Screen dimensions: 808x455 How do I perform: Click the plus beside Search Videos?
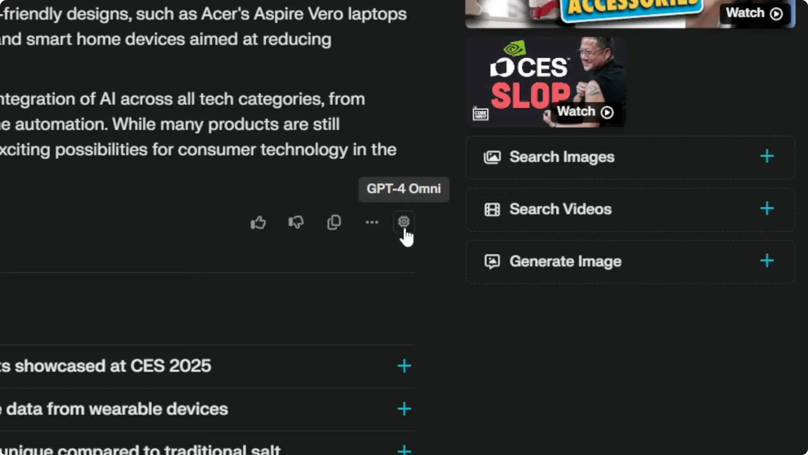coord(767,209)
